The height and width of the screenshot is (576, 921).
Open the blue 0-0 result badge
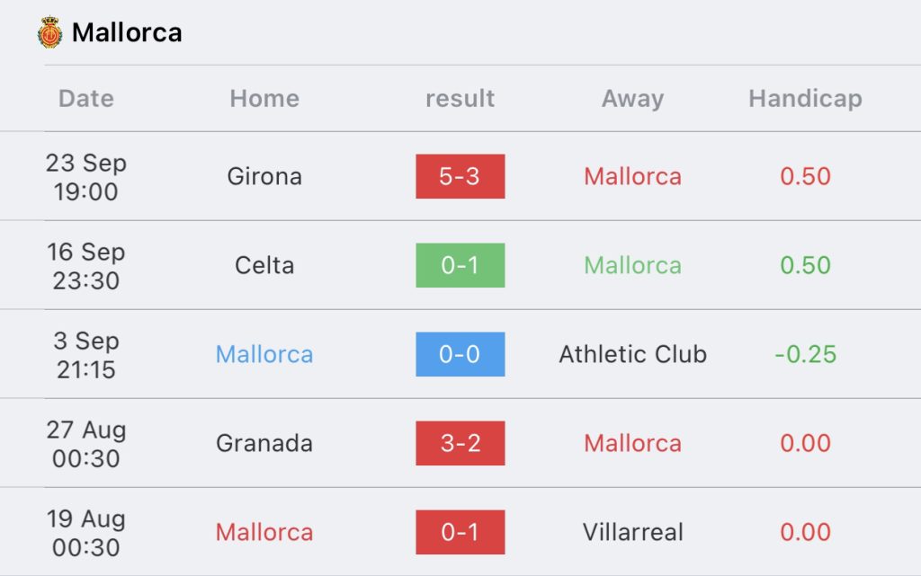tap(460, 354)
